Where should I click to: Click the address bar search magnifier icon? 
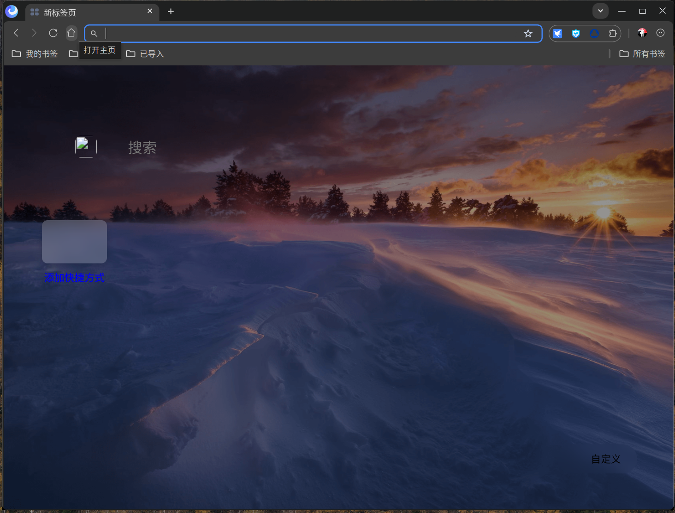(94, 33)
